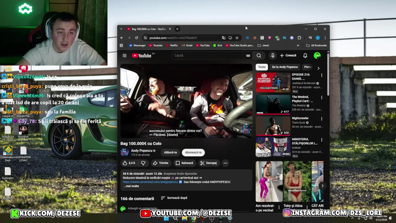Open the Kick bookmark

point(217,46)
